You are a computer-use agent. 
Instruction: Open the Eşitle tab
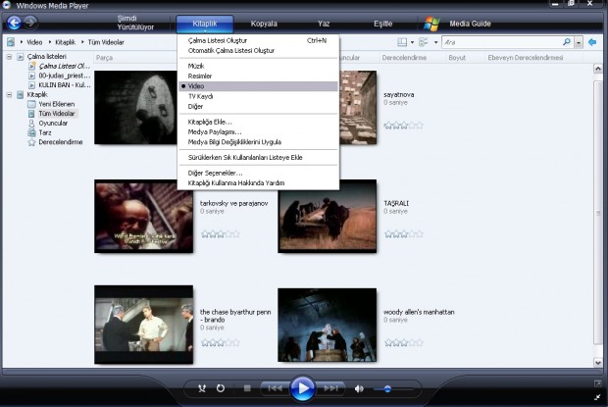pyautogui.click(x=382, y=24)
